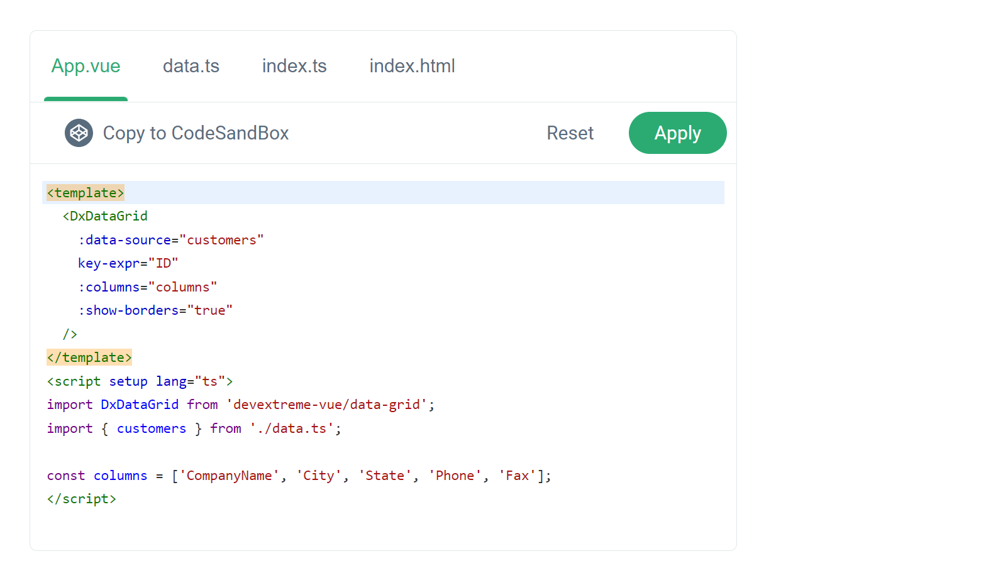Screen dimensions: 981x578
Task: Click the './data.ts' import path
Action: coord(291,428)
